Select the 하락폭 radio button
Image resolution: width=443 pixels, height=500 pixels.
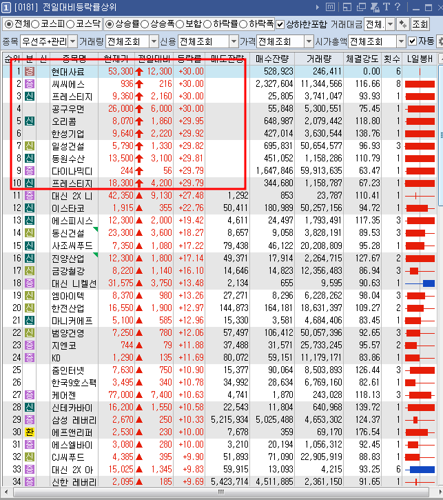[x=243, y=24]
